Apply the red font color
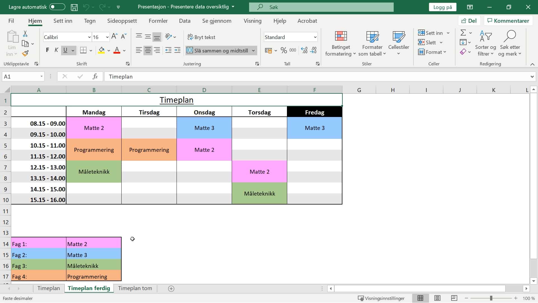This screenshot has height=303, width=538. [x=117, y=50]
